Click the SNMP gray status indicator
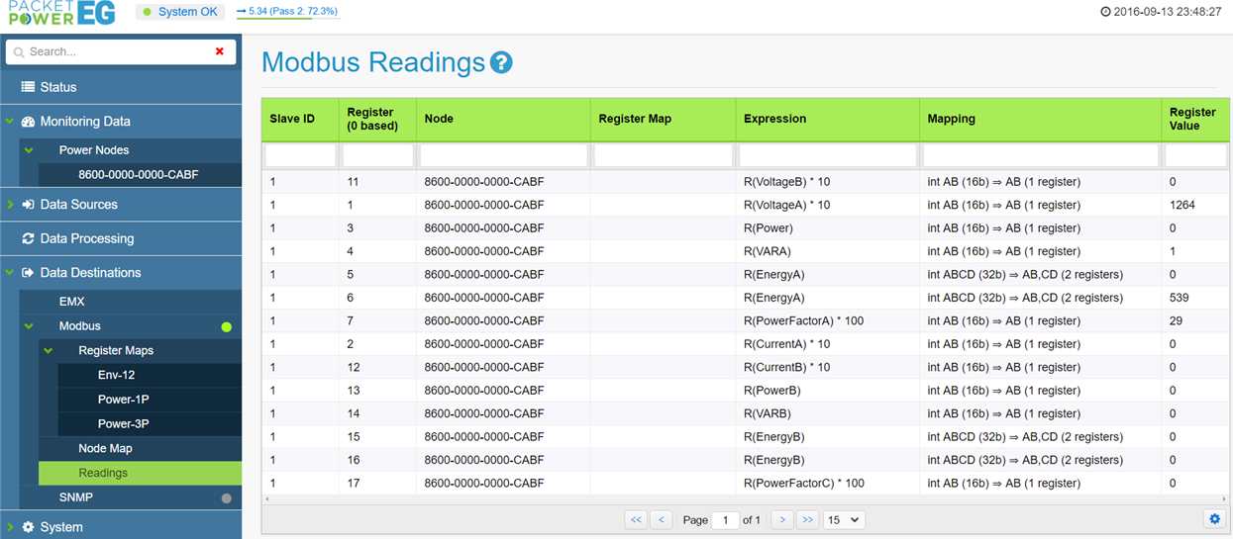1233x539 pixels. click(226, 497)
